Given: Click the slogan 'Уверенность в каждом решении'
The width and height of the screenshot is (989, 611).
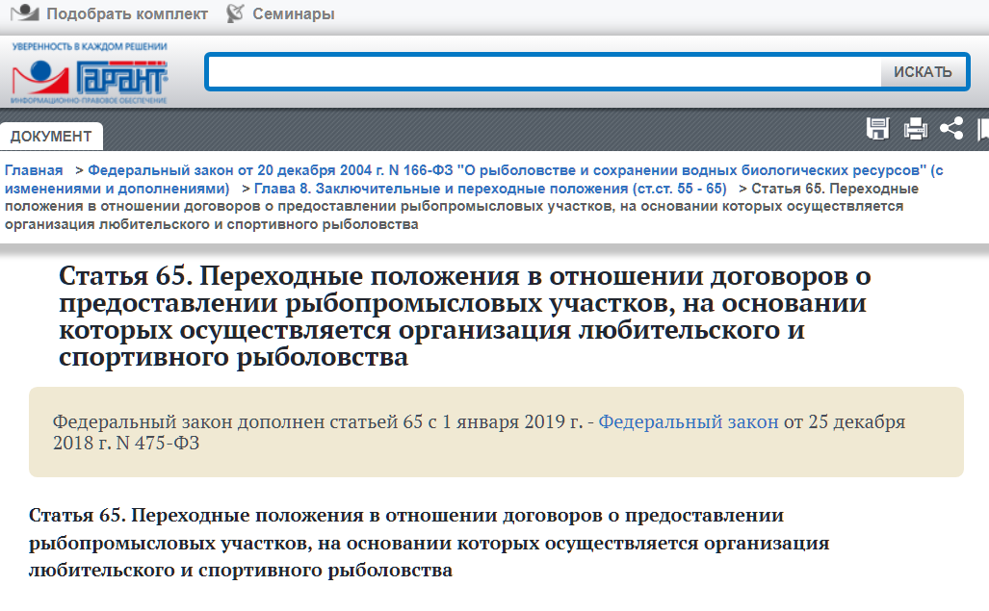Looking at the screenshot, I should 90,46.
